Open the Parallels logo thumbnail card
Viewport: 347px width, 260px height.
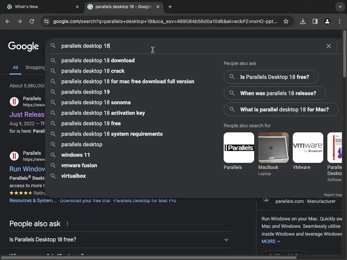click(239, 151)
